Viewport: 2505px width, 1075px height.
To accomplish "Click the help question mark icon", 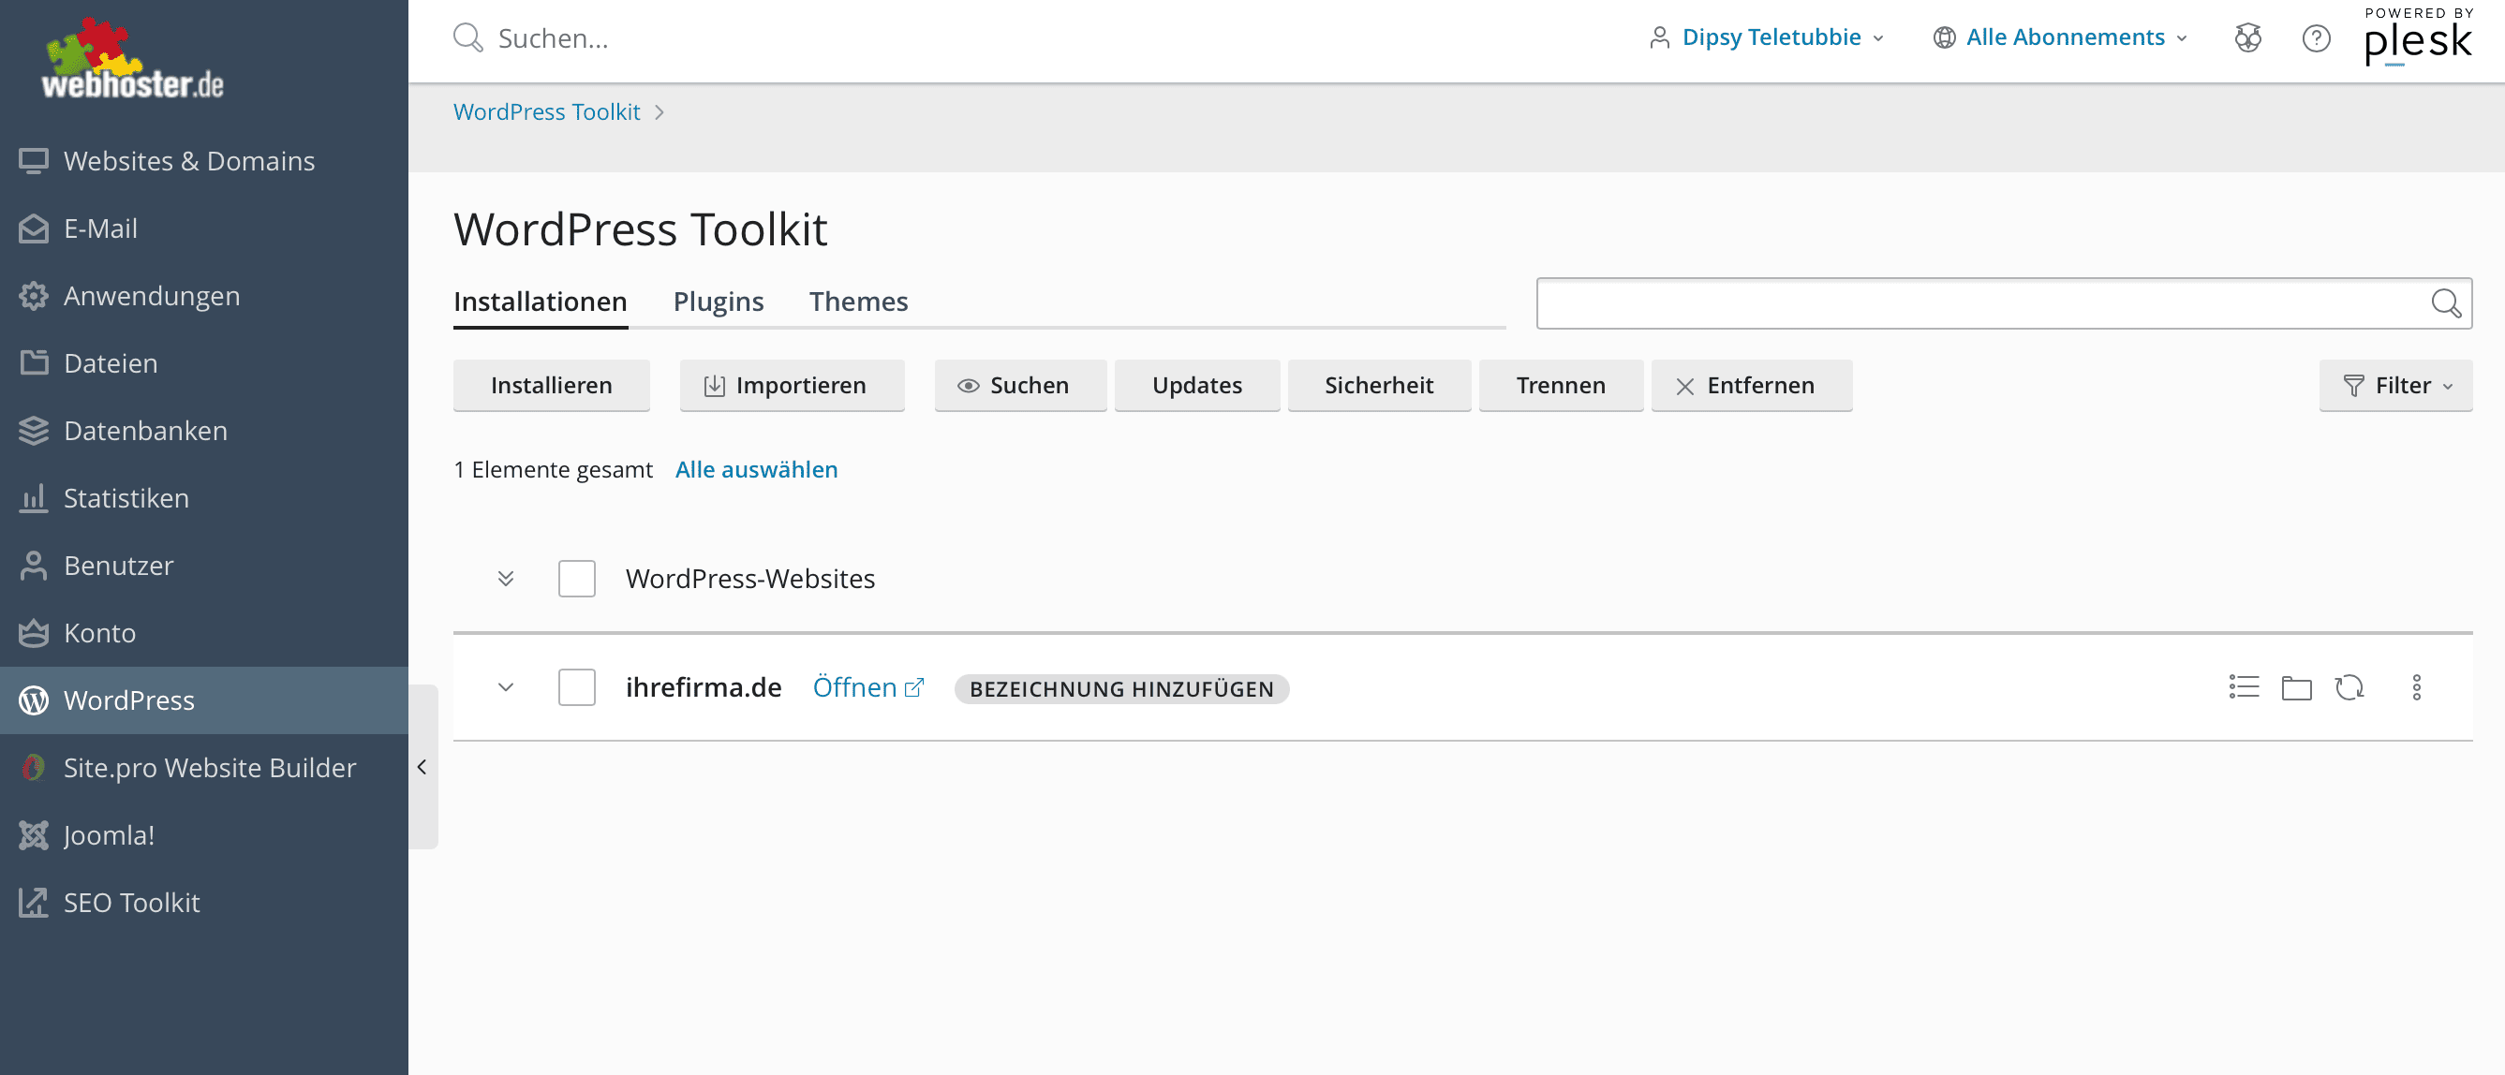I will pyautogui.click(x=2316, y=37).
